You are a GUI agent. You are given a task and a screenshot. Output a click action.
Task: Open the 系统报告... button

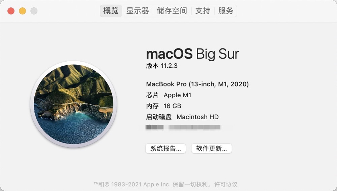tap(165, 149)
